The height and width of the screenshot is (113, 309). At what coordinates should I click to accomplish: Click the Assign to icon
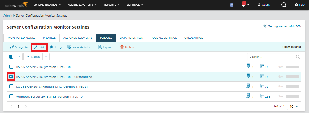click(x=11, y=47)
